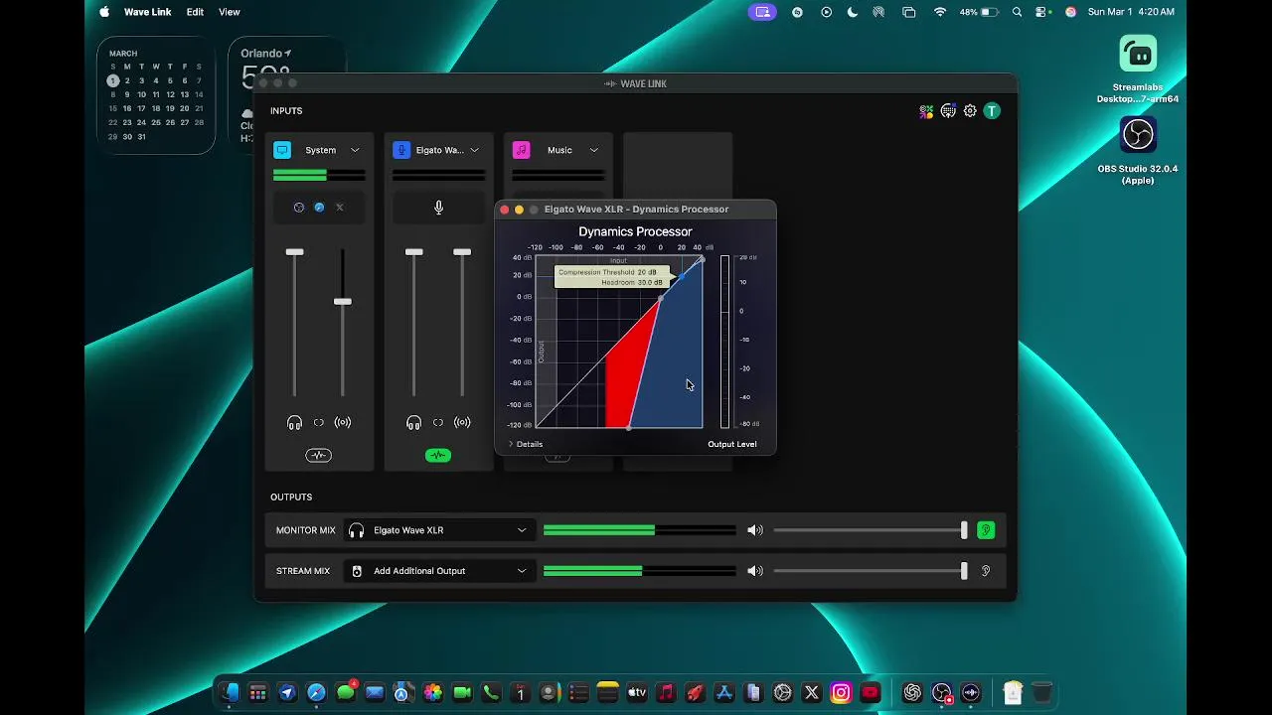This screenshot has height=715, width=1272.
Task: Open Music app in the Dock
Action: tap(666, 693)
